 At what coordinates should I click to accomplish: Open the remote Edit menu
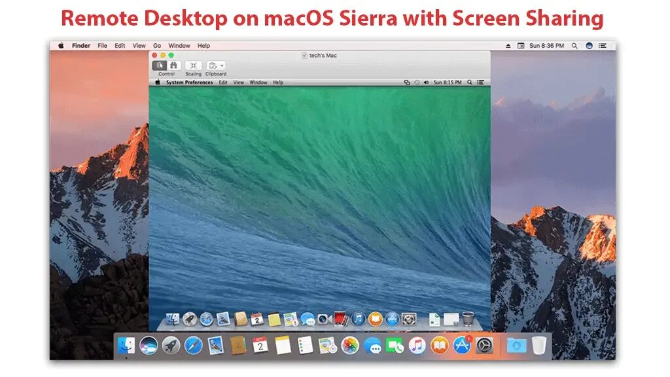pos(223,82)
